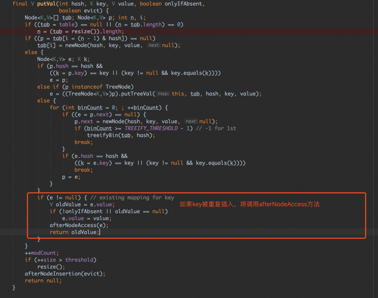Click the 'e.value = value;' assignment

coord(87,218)
